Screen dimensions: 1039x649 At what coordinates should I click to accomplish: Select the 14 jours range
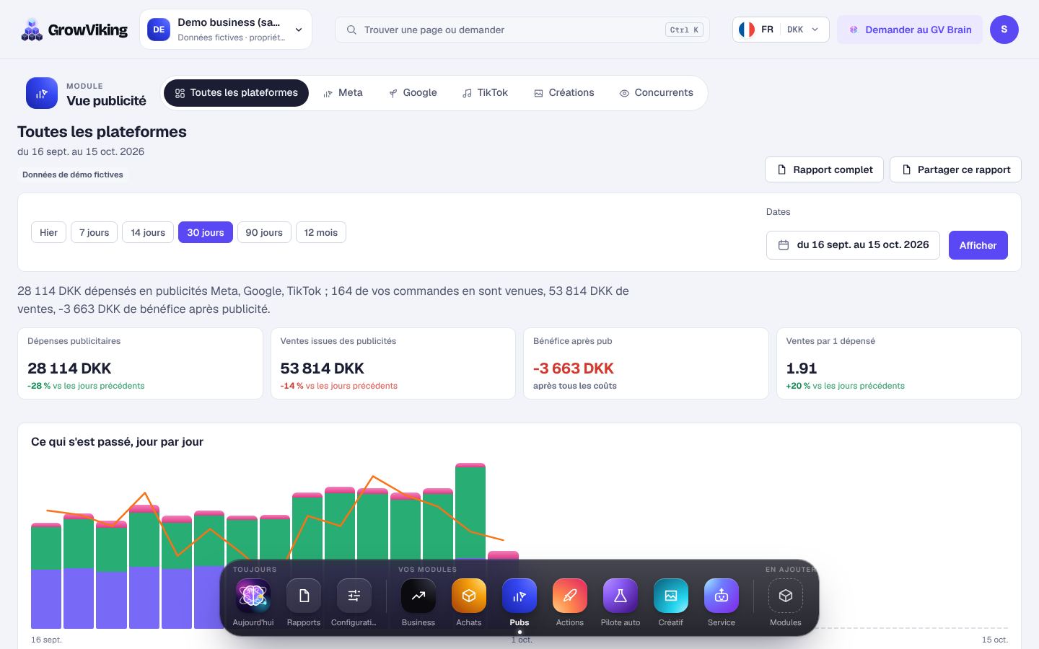148,232
